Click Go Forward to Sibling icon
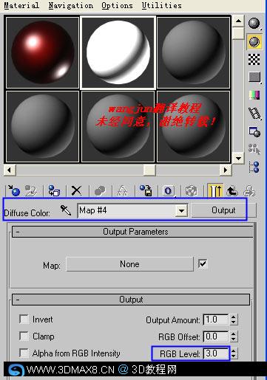The height and width of the screenshot is (380, 267). point(249,191)
